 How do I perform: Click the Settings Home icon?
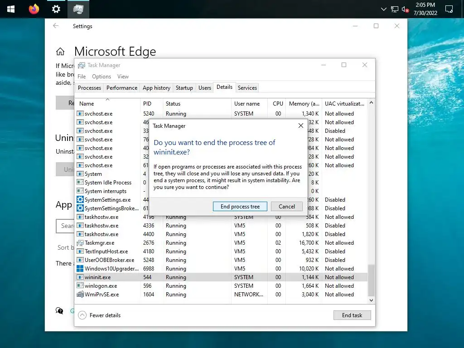60,52
